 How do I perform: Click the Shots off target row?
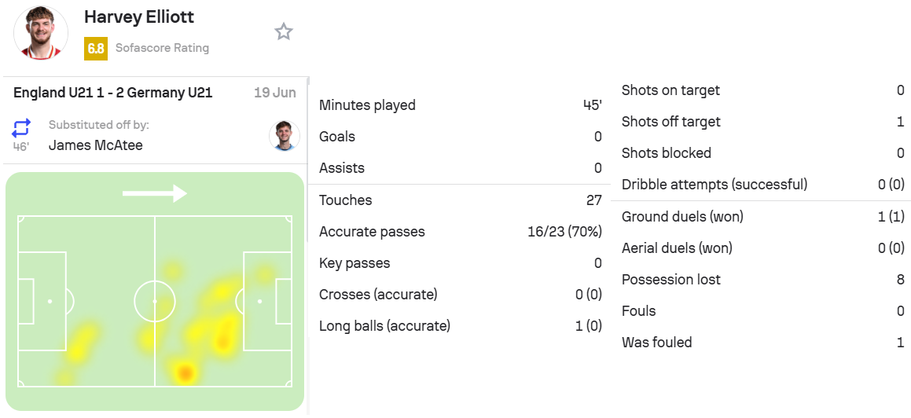click(x=763, y=121)
